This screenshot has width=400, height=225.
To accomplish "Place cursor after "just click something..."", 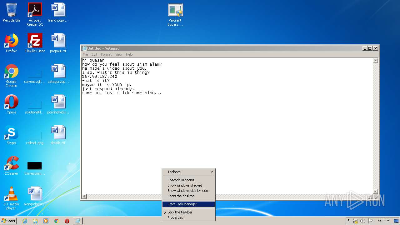I will pyautogui.click(x=162, y=93).
